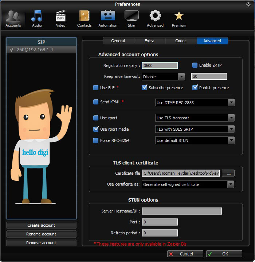The height and width of the screenshot is (262, 255).
Task: Uncheck Use rport media
Action: click(x=96, y=129)
